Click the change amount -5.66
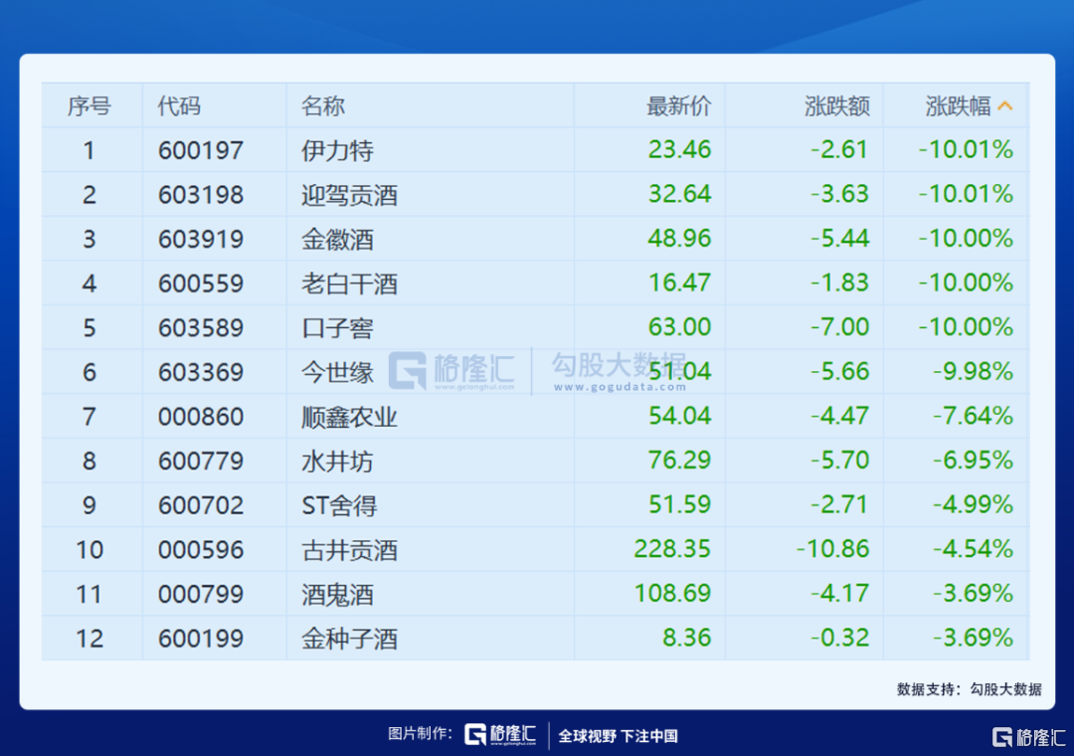The height and width of the screenshot is (756, 1074). pyautogui.click(x=839, y=371)
